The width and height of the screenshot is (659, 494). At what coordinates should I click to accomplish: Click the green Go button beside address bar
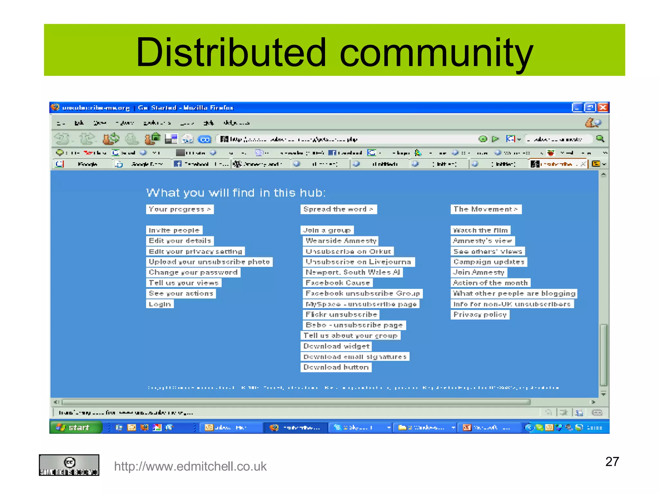pyautogui.click(x=496, y=139)
